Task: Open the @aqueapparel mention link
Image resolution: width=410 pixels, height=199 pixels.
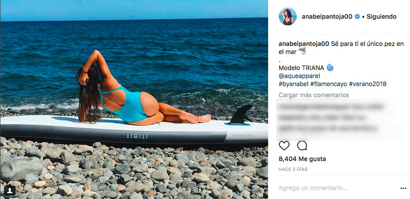Action: click(299, 76)
